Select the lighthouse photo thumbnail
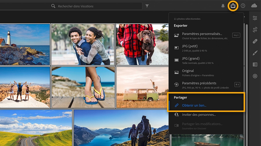 pos(25,44)
